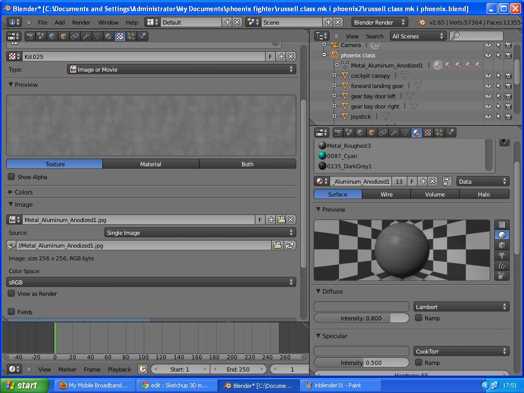Enable the Show Alpha checkbox
Screen dimensions: 524x393
pyautogui.click(x=11, y=177)
